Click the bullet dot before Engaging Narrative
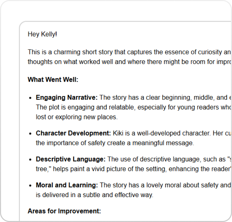The height and width of the screenshot is (222, 232). [30, 98]
